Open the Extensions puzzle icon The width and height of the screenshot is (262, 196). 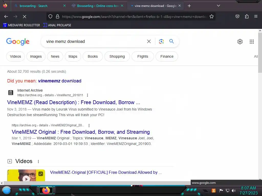pyautogui.click(x=247, y=16)
